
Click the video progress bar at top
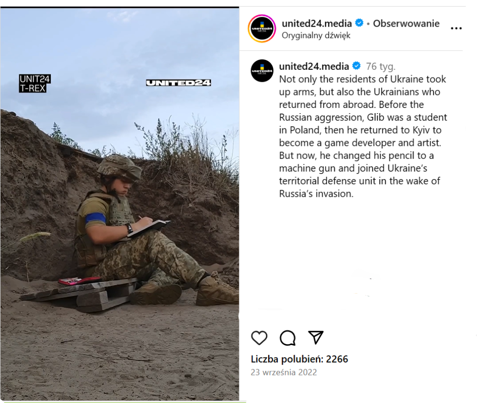[119, 7]
